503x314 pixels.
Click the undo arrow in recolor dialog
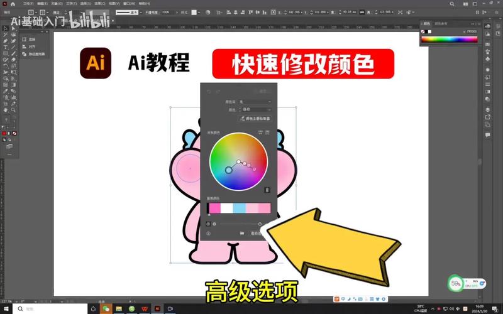(209, 92)
